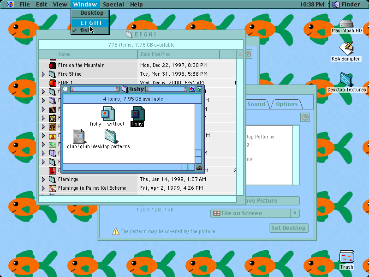The width and height of the screenshot is (369, 277).
Task: Click the fishy window collapse box icon
Action: pyautogui.click(x=199, y=89)
